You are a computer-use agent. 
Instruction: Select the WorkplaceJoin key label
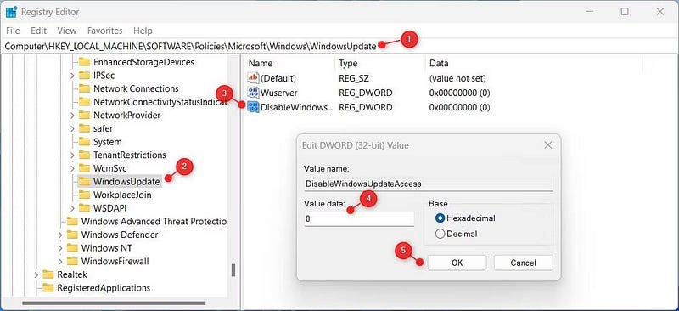(x=122, y=195)
